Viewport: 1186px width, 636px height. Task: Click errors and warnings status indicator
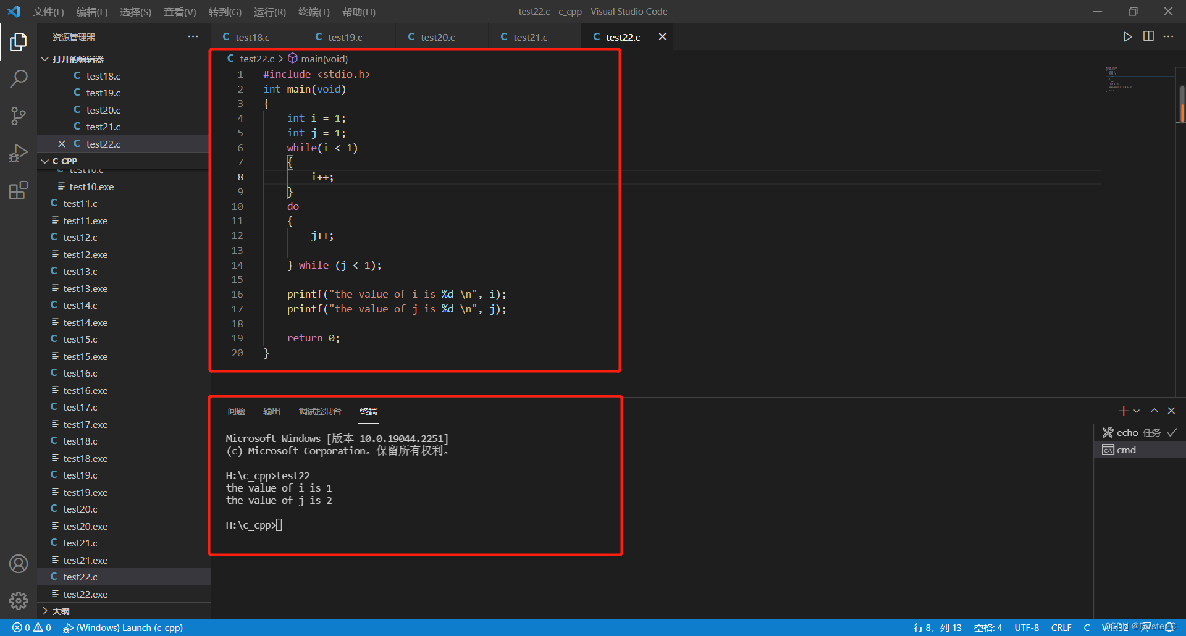[x=32, y=628]
